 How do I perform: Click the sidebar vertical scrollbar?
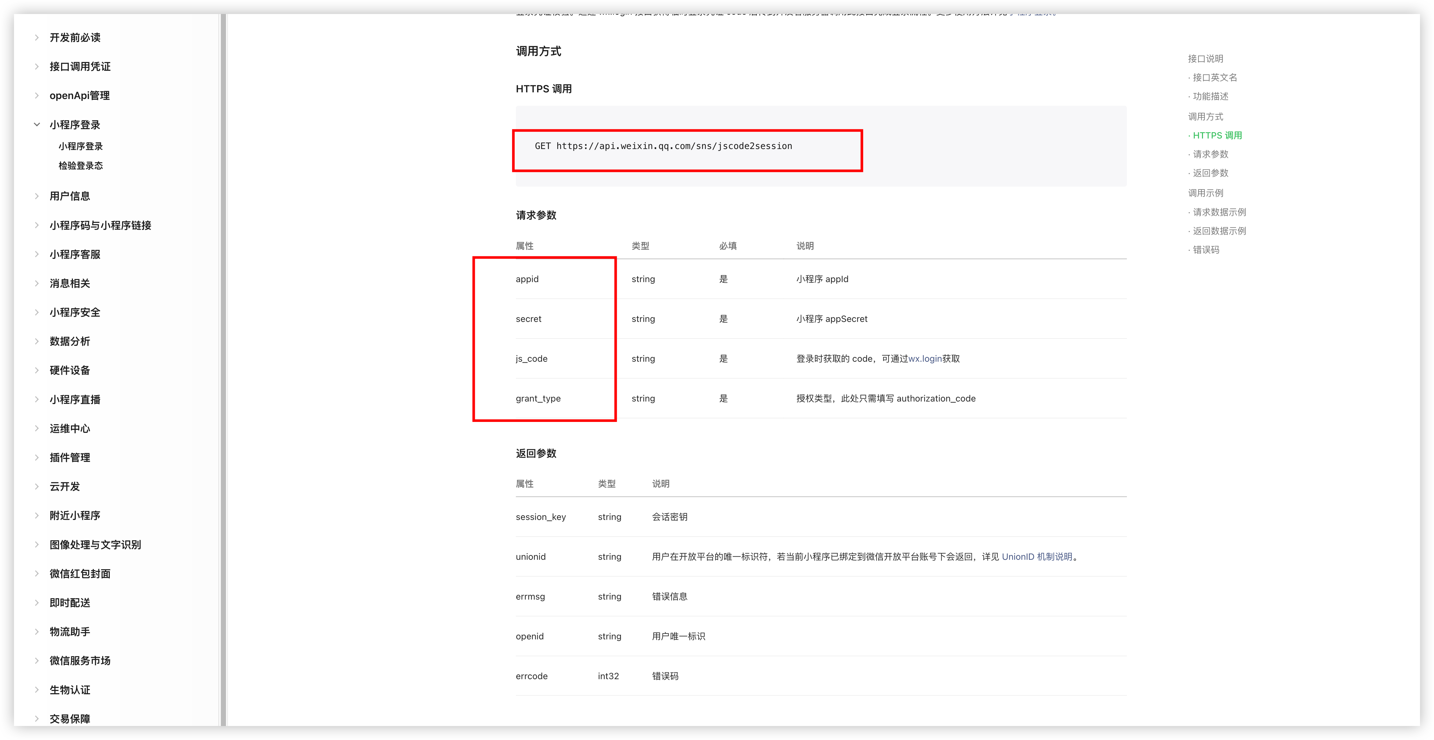click(x=223, y=367)
